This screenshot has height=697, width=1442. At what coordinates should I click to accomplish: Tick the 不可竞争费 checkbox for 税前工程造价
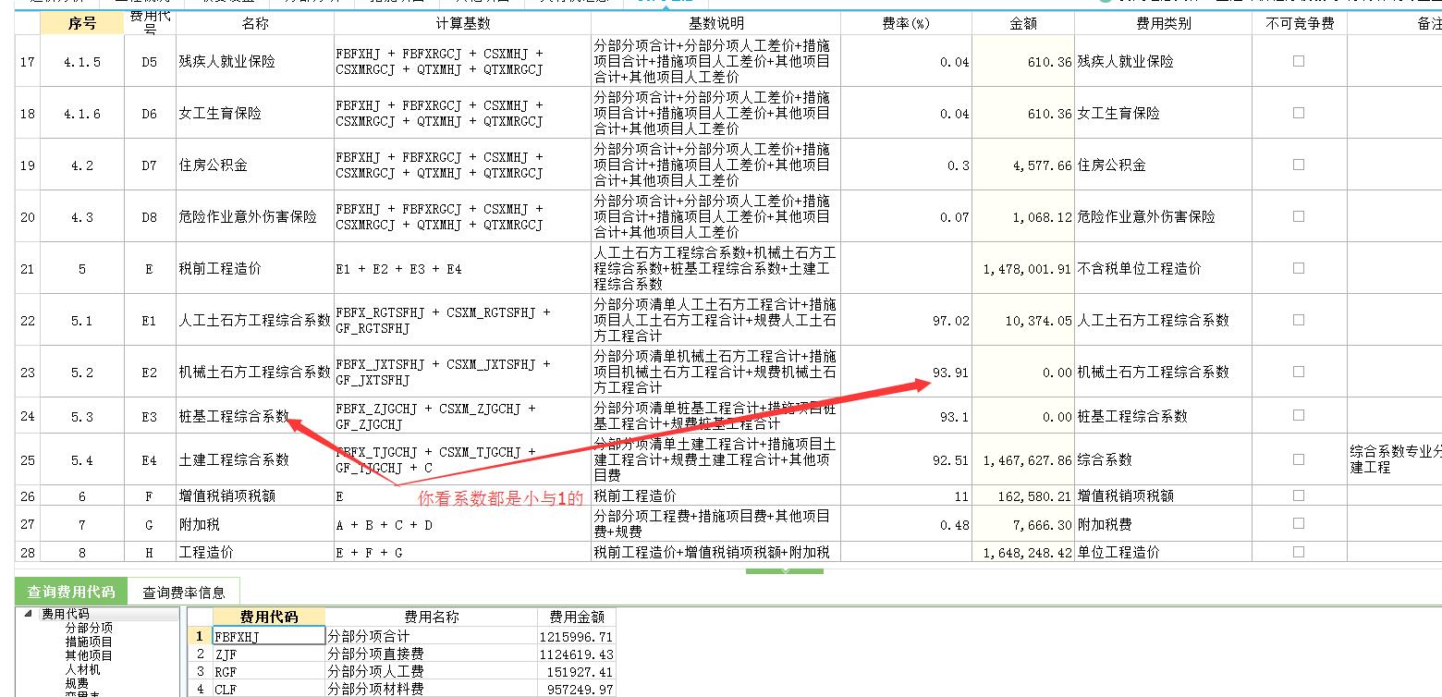point(1299,268)
